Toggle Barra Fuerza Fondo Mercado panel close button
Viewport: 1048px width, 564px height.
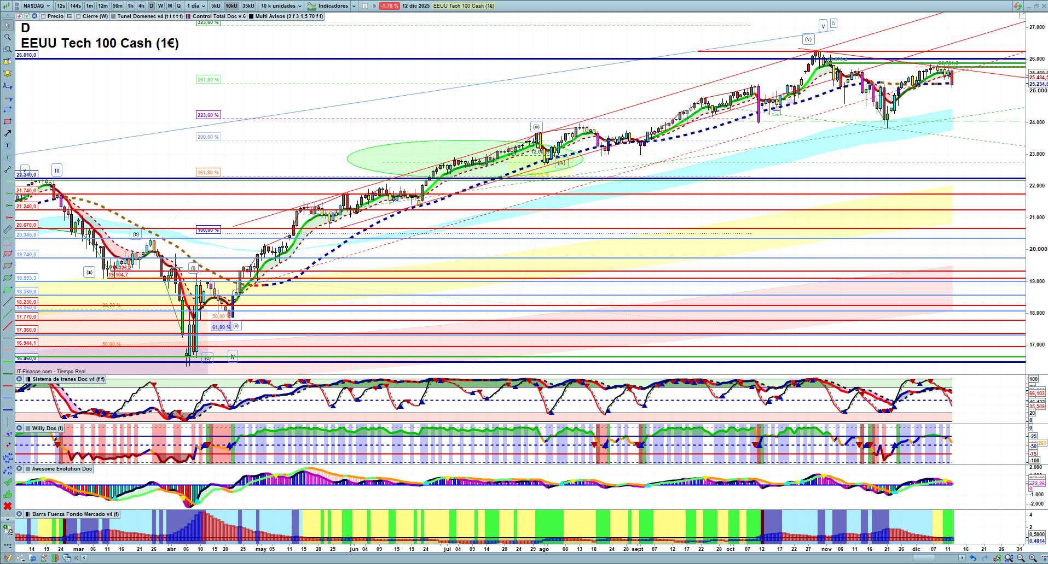19,514
